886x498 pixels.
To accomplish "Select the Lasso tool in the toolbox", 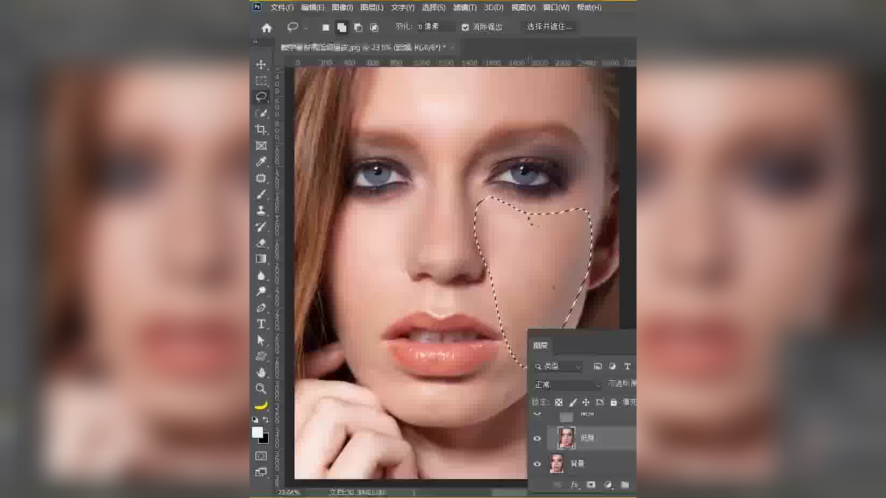I will click(261, 97).
